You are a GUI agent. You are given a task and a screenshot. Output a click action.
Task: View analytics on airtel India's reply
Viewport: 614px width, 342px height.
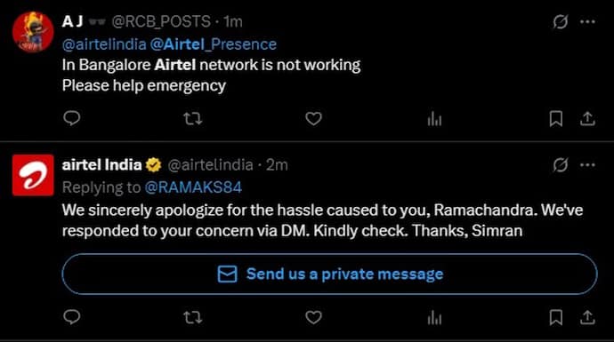(x=434, y=318)
